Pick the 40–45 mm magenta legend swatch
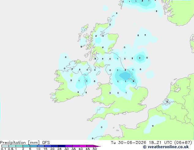This screenshot has height=150, width=194. pos(83,146)
